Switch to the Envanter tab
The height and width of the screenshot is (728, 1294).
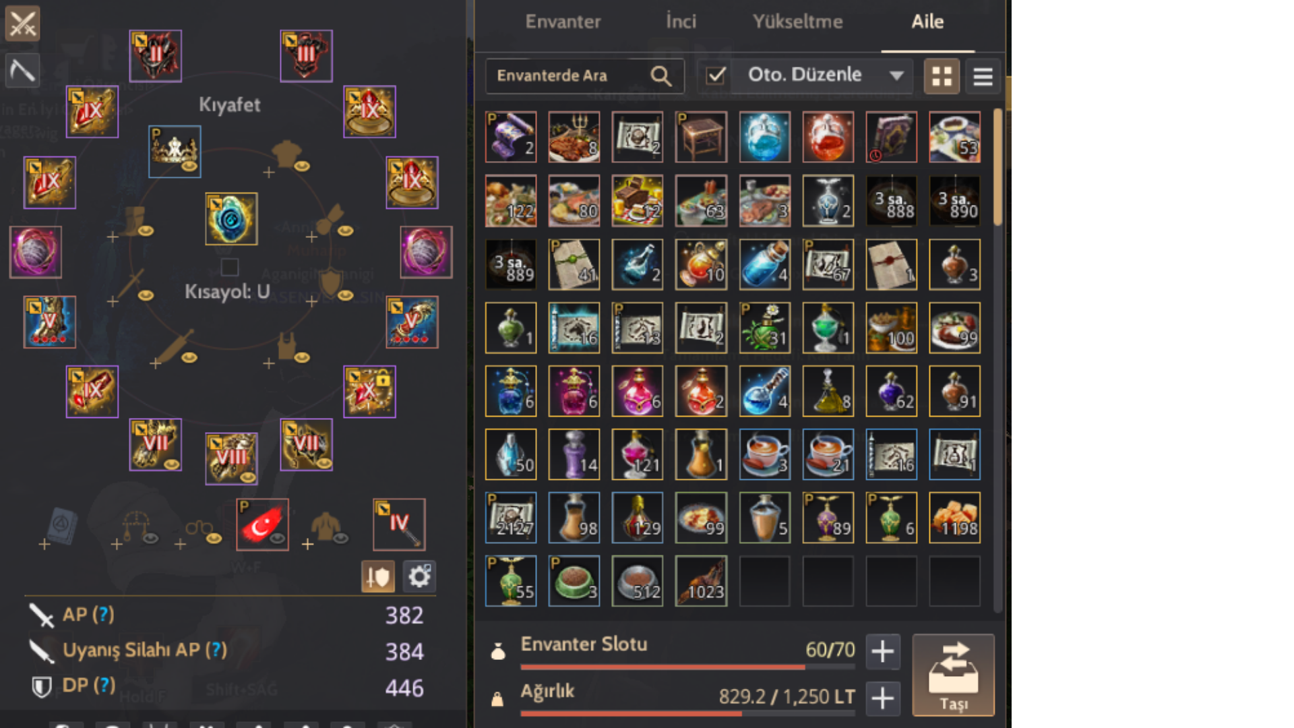[563, 22]
